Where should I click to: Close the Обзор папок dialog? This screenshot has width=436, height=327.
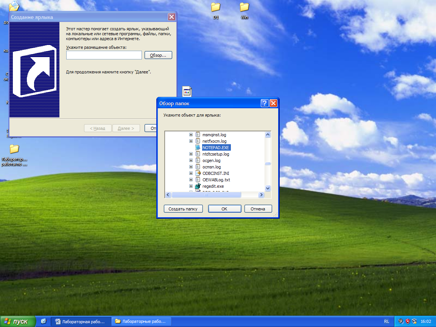click(273, 103)
